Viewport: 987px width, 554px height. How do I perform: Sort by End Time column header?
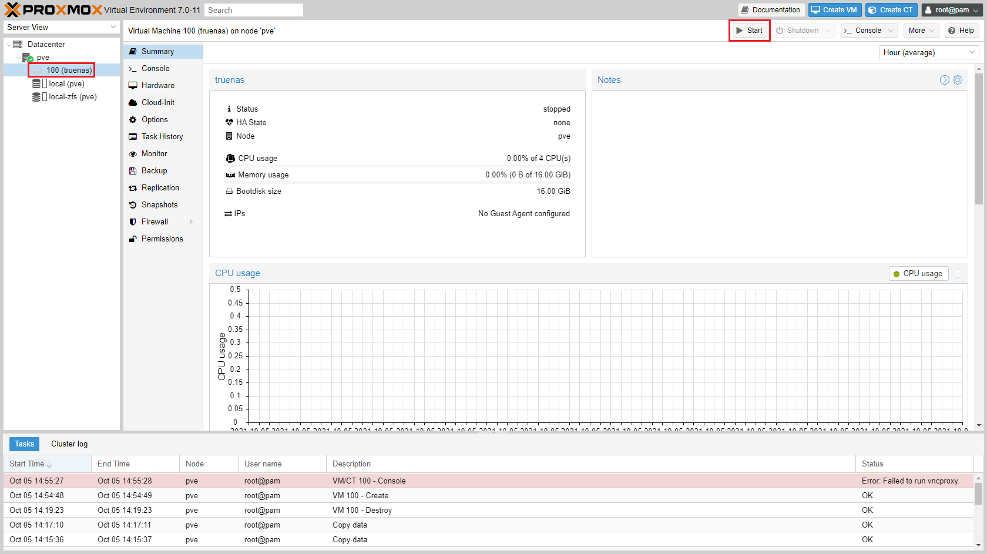[136, 464]
